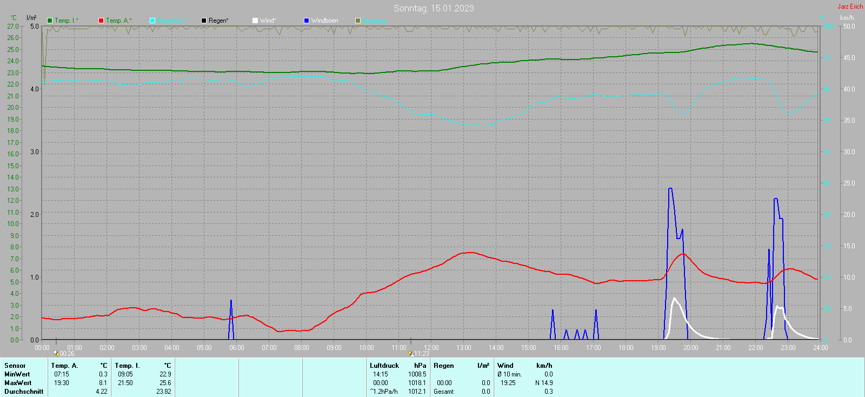Select the 'Wind*' legend label
Viewport: 865px width, 397px height.
268,21
